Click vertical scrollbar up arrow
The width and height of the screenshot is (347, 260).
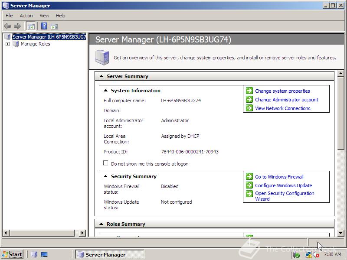tap(341, 73)
